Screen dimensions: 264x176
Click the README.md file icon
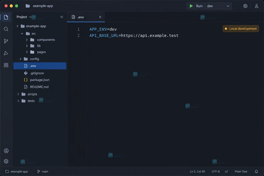click(26, 87)
